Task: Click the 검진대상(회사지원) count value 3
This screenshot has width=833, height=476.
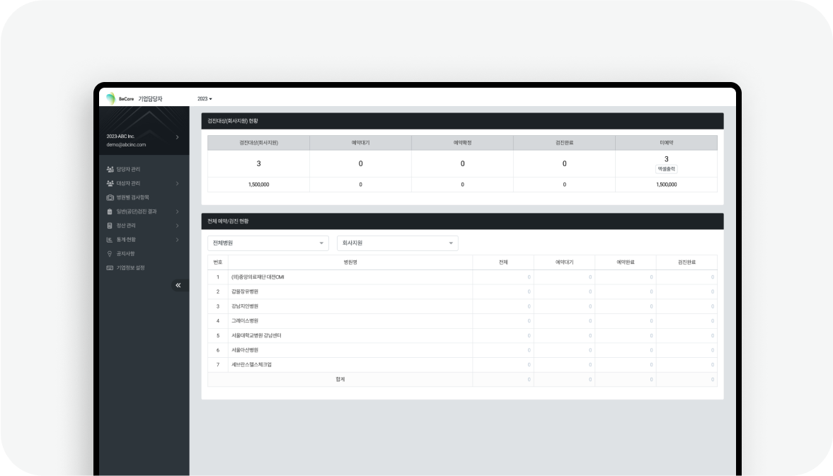Action: [259, 163]
